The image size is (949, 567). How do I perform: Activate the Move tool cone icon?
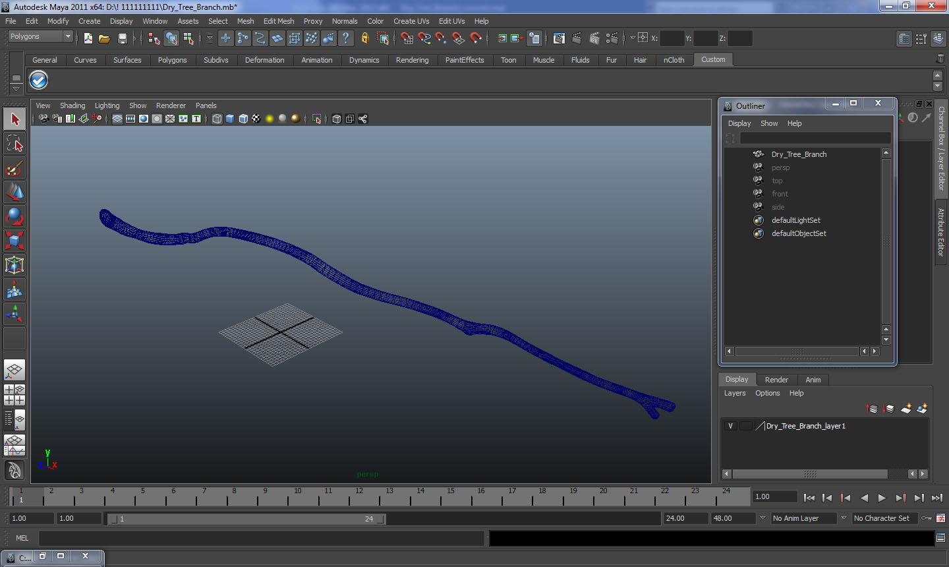tap(14, 192)
